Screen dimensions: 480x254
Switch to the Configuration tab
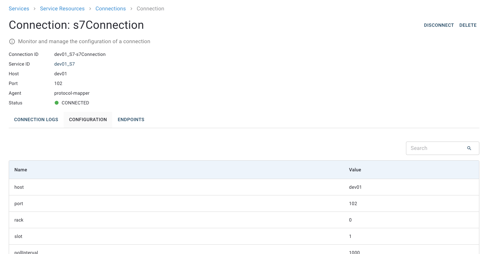(88, 119)
